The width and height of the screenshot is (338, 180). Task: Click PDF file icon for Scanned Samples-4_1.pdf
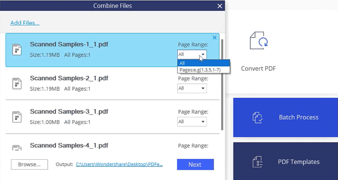[17, 148]
